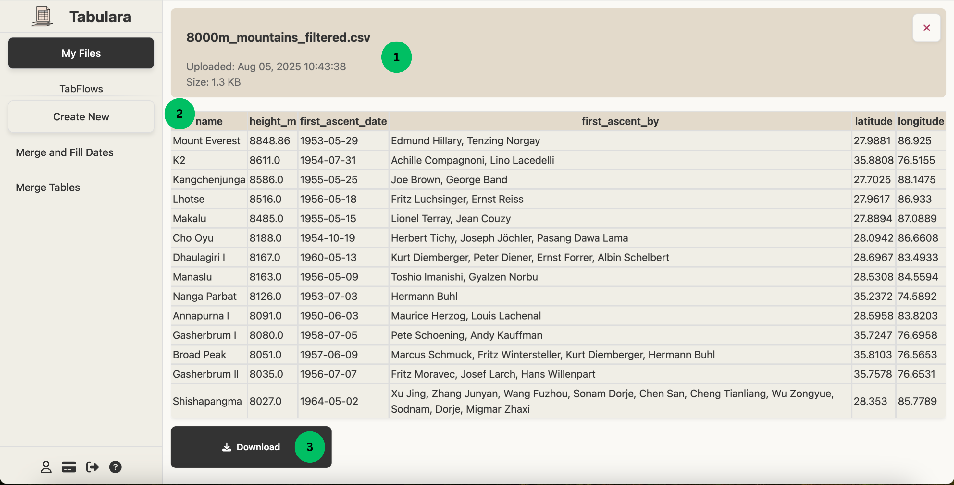Close the CSV preview with the X icon
This screenshot has height=485, width=954.
pyautogui.click(x=927, y=27)
